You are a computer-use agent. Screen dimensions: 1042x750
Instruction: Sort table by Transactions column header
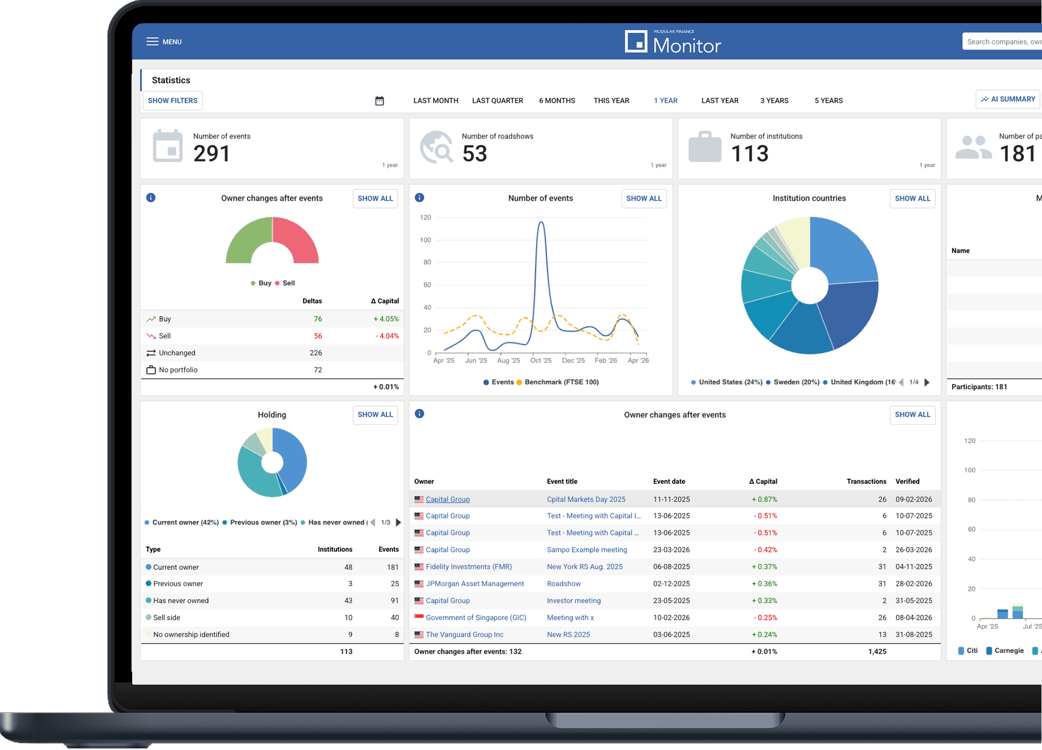(866, 481)
